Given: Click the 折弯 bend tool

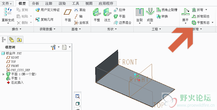Looking at the screenshot, I should point(198,10).
